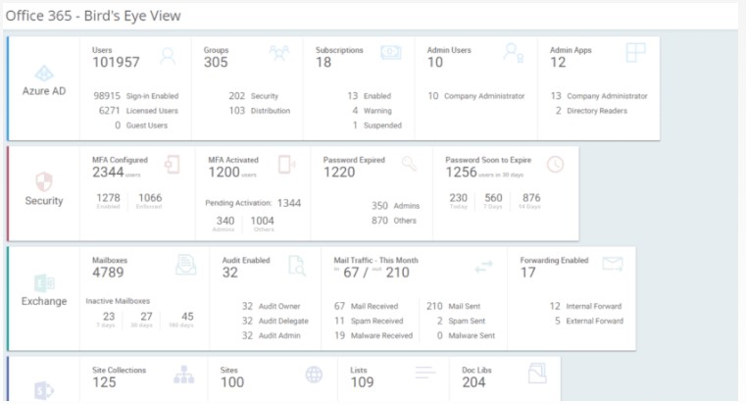Click 13 Company Administrator under Admin Apps
Screen dimensions: 746x404
point(600,96)
